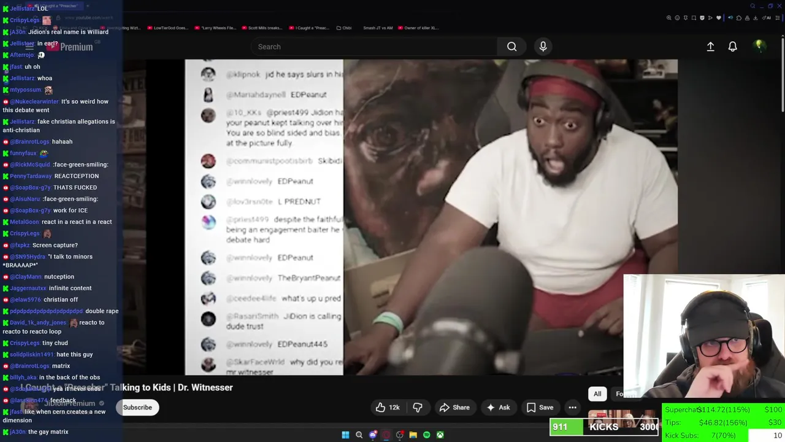Open the YouTube upload/create icon

pyautogui.click(x=710, y=47)
